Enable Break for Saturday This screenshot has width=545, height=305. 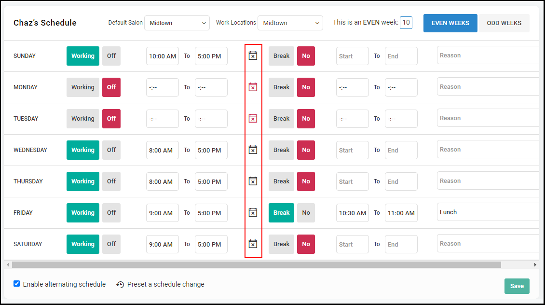tap(281, 244)
